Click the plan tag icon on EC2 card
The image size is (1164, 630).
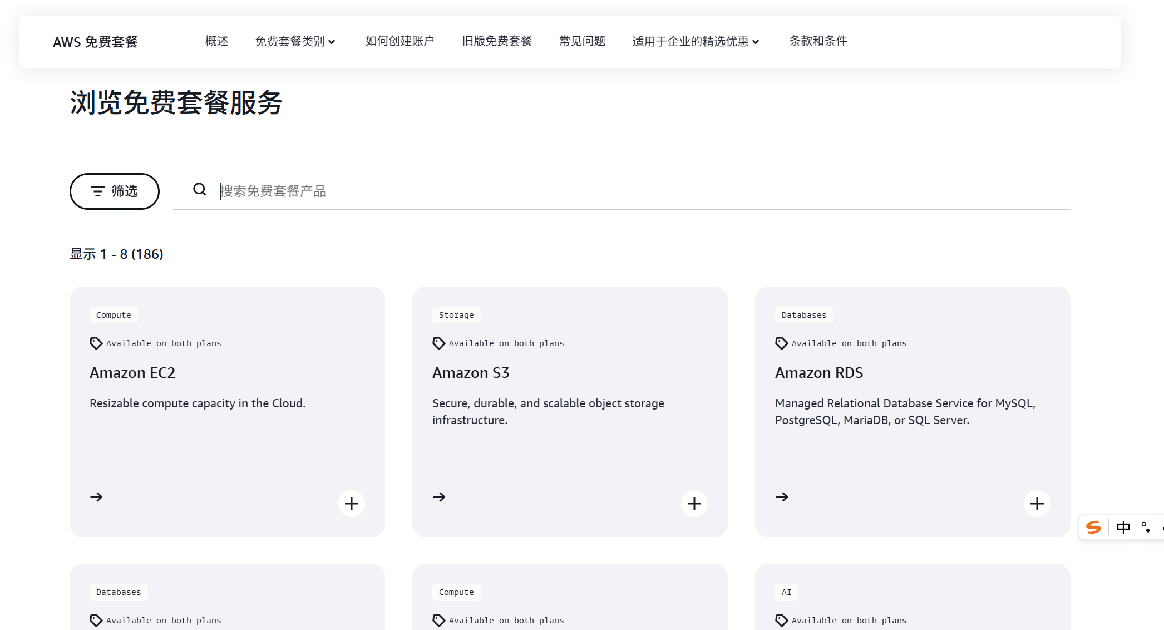tap(96, 343)
